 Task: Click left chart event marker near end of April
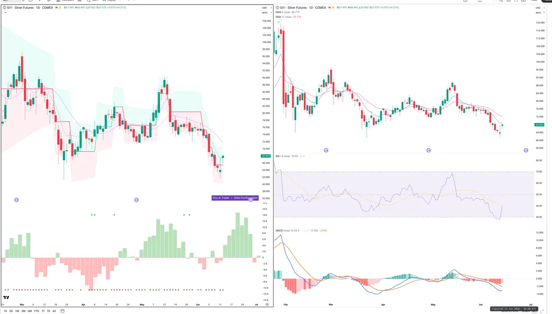coord(137,200)
